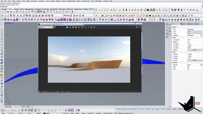Click the viewport Title field Perspective
Screen dimensions: 203x114
(195, 29)
